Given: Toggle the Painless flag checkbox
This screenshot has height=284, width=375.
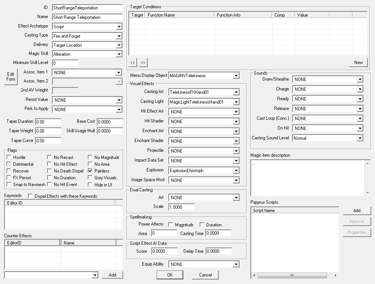Looking at the screenshot, I should tap(90, 171).
